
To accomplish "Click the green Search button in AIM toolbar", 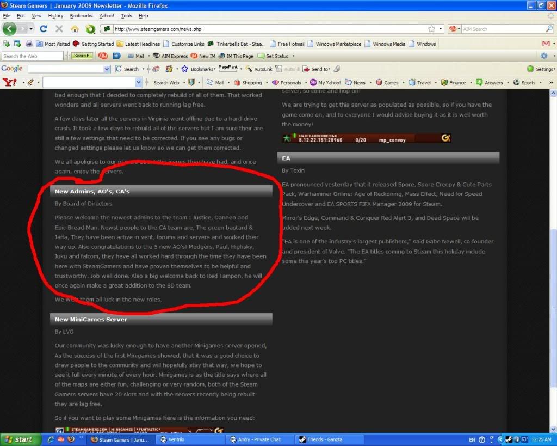I will click(82, 56).
